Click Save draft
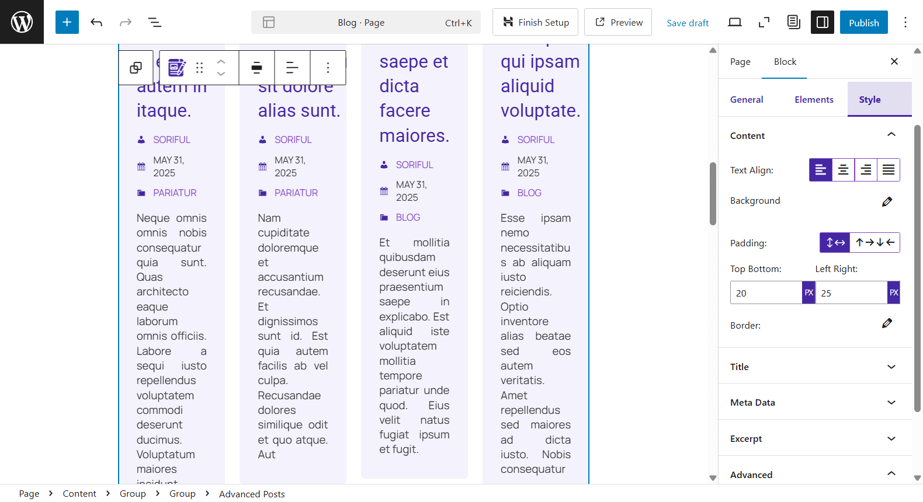The width and height of the screenshot is (923, 502). 688,23
